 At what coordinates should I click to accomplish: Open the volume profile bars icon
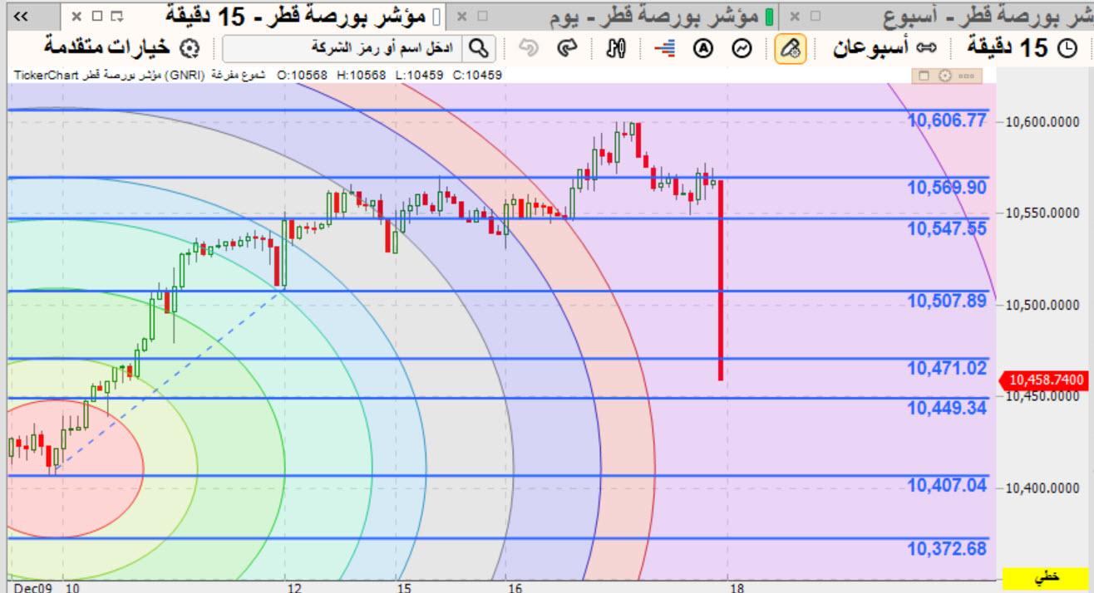point(665,49)
